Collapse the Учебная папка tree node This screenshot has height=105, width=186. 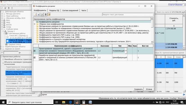click(x=2, y=29)
